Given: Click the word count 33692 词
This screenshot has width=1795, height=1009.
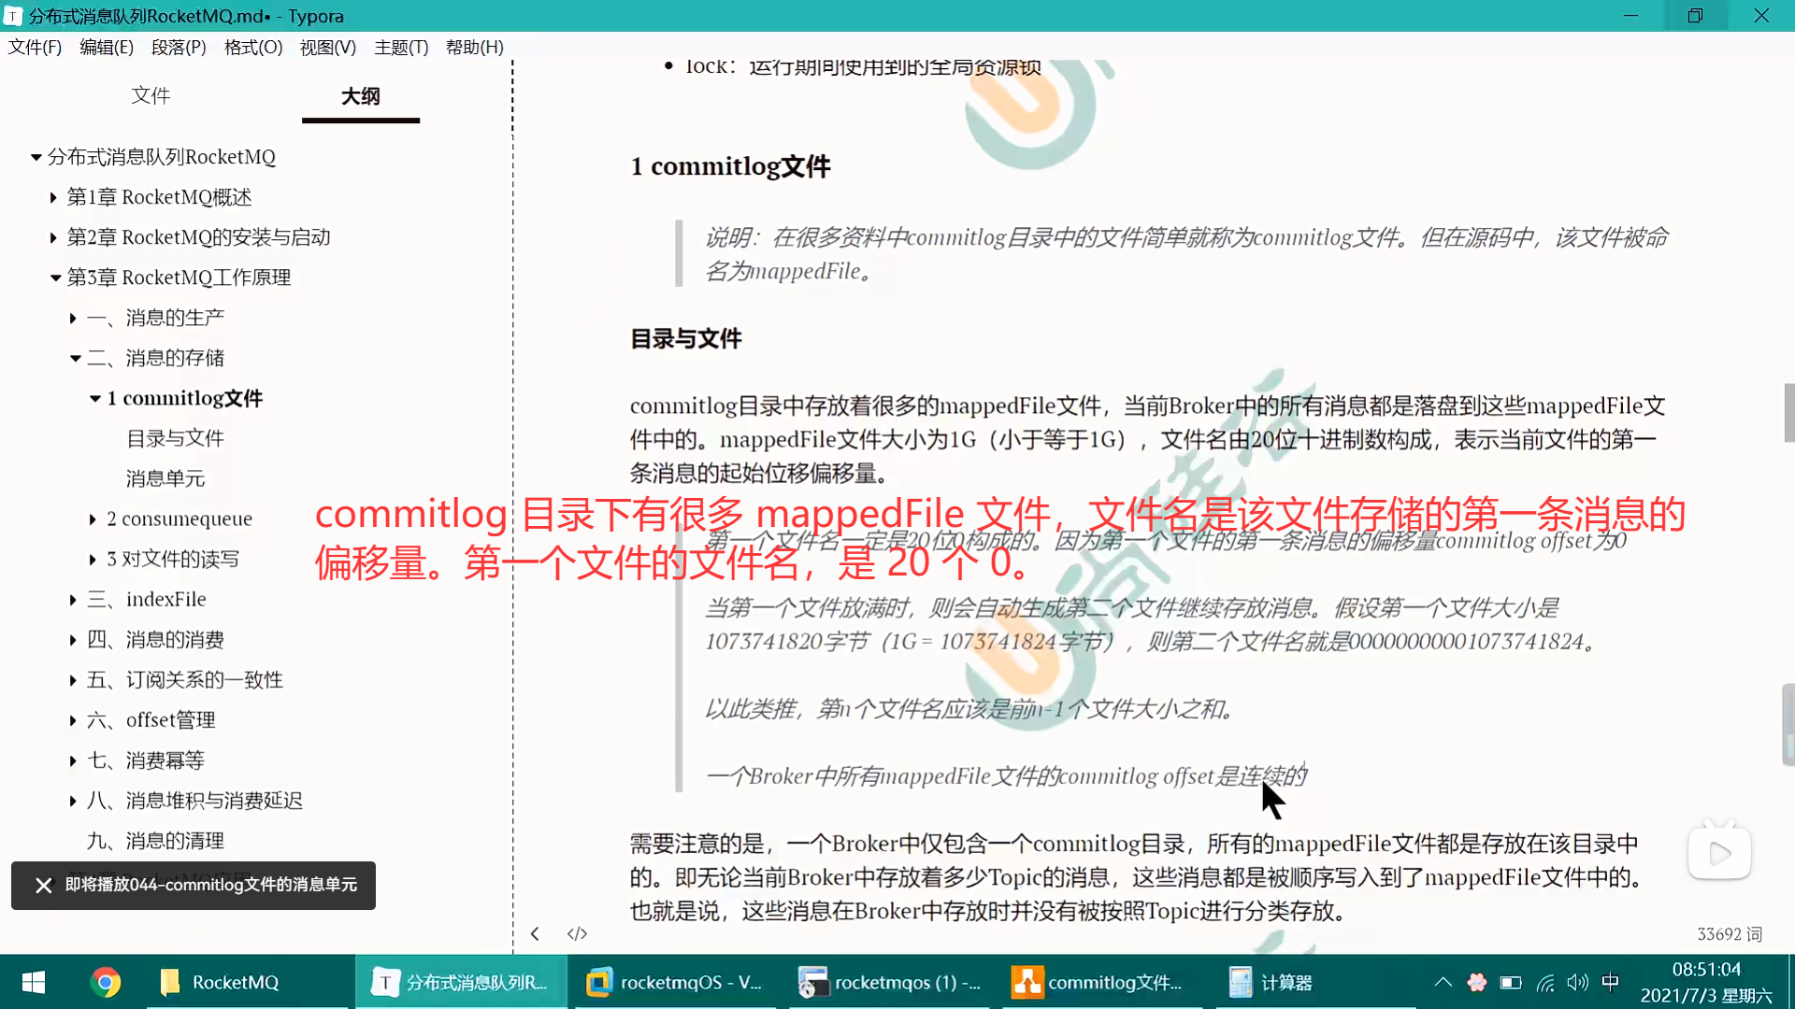Looking at the screenshot, I should tap(1729, 933).
